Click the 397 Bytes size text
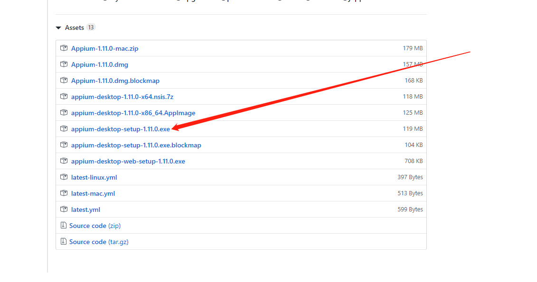The width and height of the screenshot is (537, 282). [x=410, y=177]
